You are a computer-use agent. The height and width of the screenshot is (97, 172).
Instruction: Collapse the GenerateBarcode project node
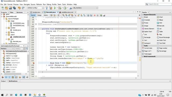coord(2,16)
